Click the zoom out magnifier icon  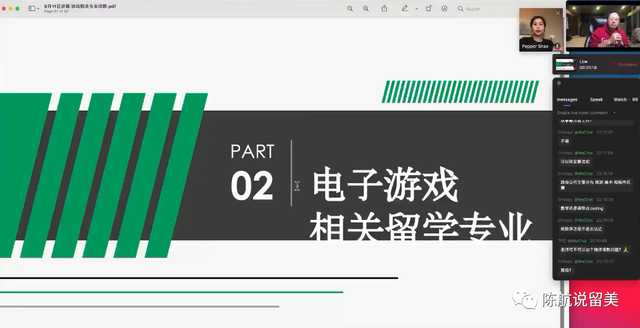350,9
